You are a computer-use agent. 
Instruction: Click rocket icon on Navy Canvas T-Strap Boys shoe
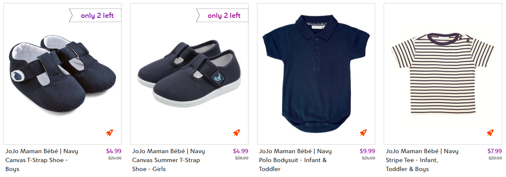pos(110,133)
